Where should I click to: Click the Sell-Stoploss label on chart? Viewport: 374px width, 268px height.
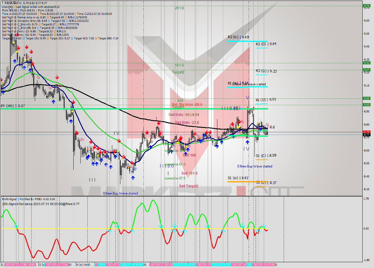pyautogui.click(x=187, y=104)
